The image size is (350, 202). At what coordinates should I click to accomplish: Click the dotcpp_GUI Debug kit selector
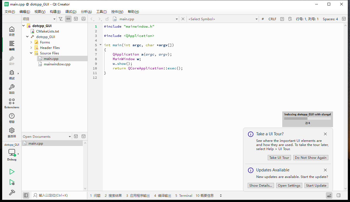click(12, 153)
